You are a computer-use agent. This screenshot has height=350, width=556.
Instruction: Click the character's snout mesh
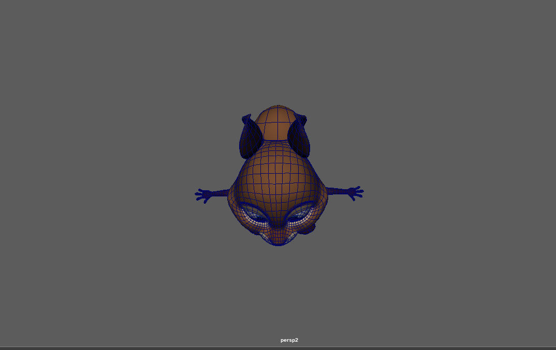[279, 236]
